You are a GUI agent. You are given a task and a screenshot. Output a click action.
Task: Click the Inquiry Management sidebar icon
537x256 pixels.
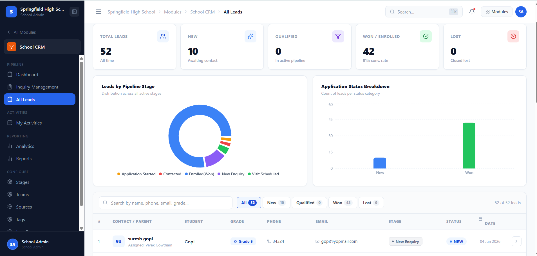click(x=10, y=87)
